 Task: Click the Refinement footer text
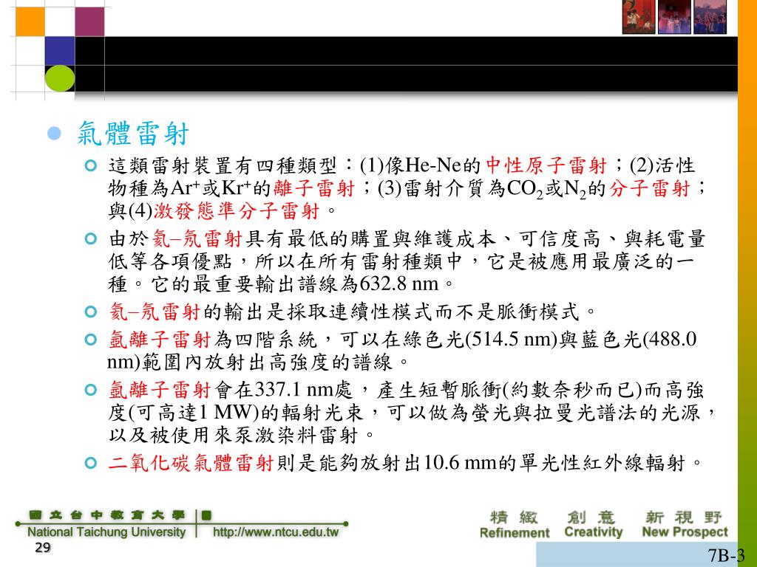click(515, 533)
